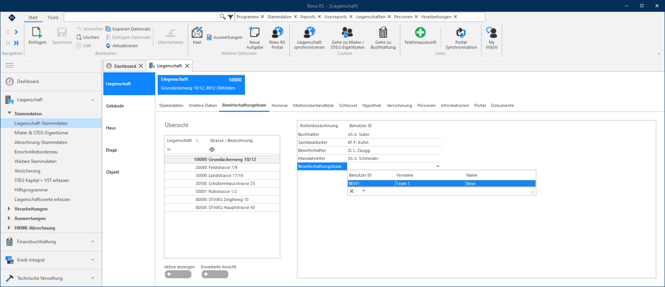The height and width of the screenshot is (287, 665).
Task: Collapse the Liegenschaft sidebar section
Action: pos(93,100)
